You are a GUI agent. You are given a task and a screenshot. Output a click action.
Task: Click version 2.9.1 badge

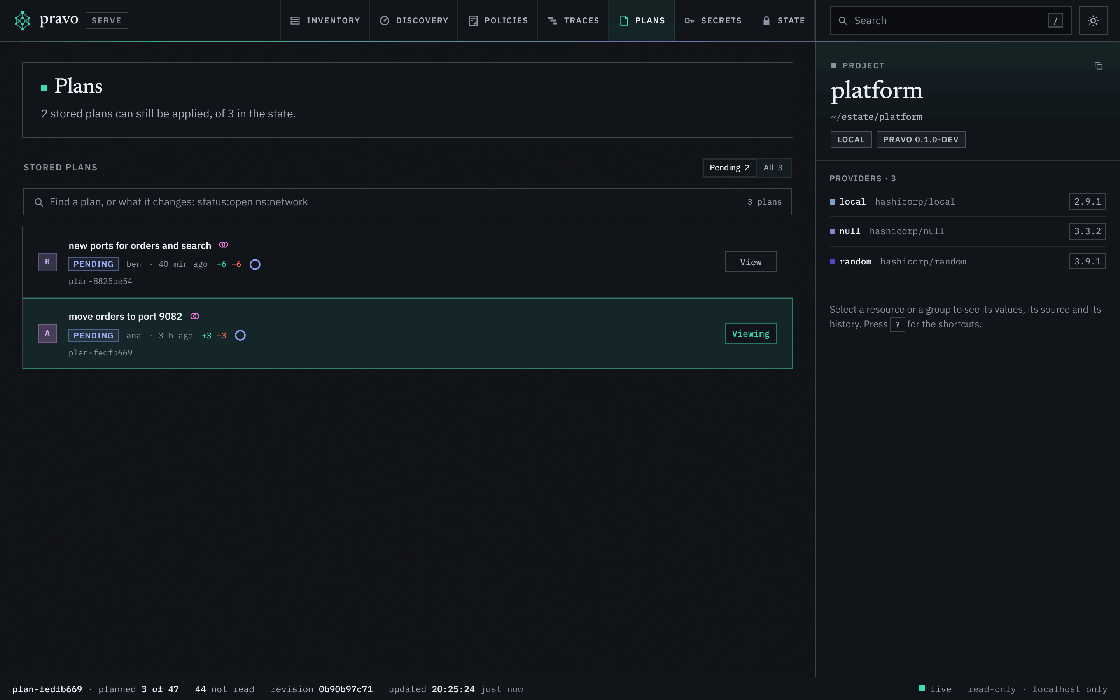pos(1087,201)
